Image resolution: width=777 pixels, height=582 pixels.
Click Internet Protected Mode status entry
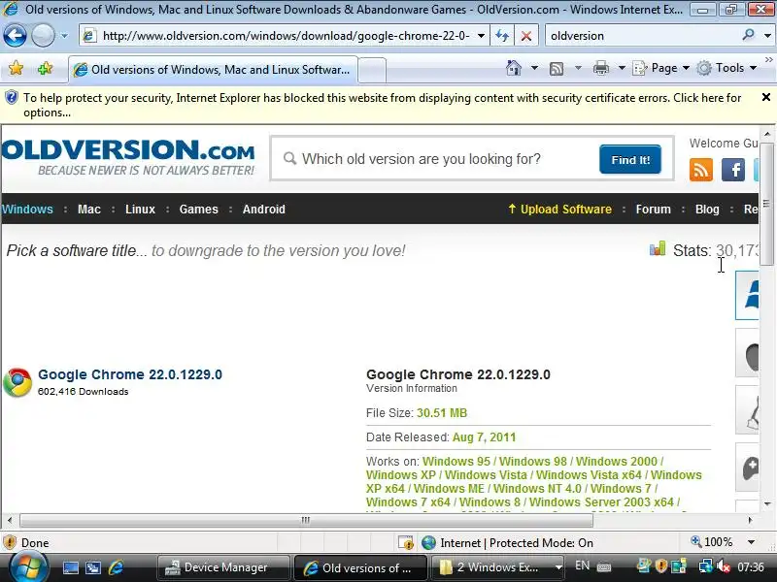507,543
